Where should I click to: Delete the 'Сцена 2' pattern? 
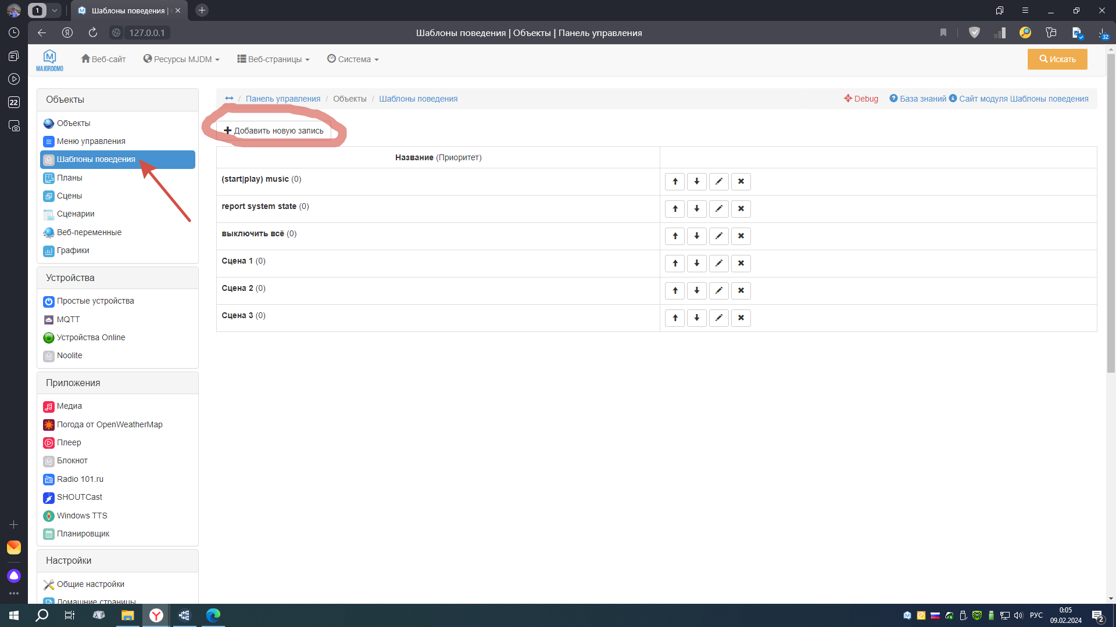[741, 291]
